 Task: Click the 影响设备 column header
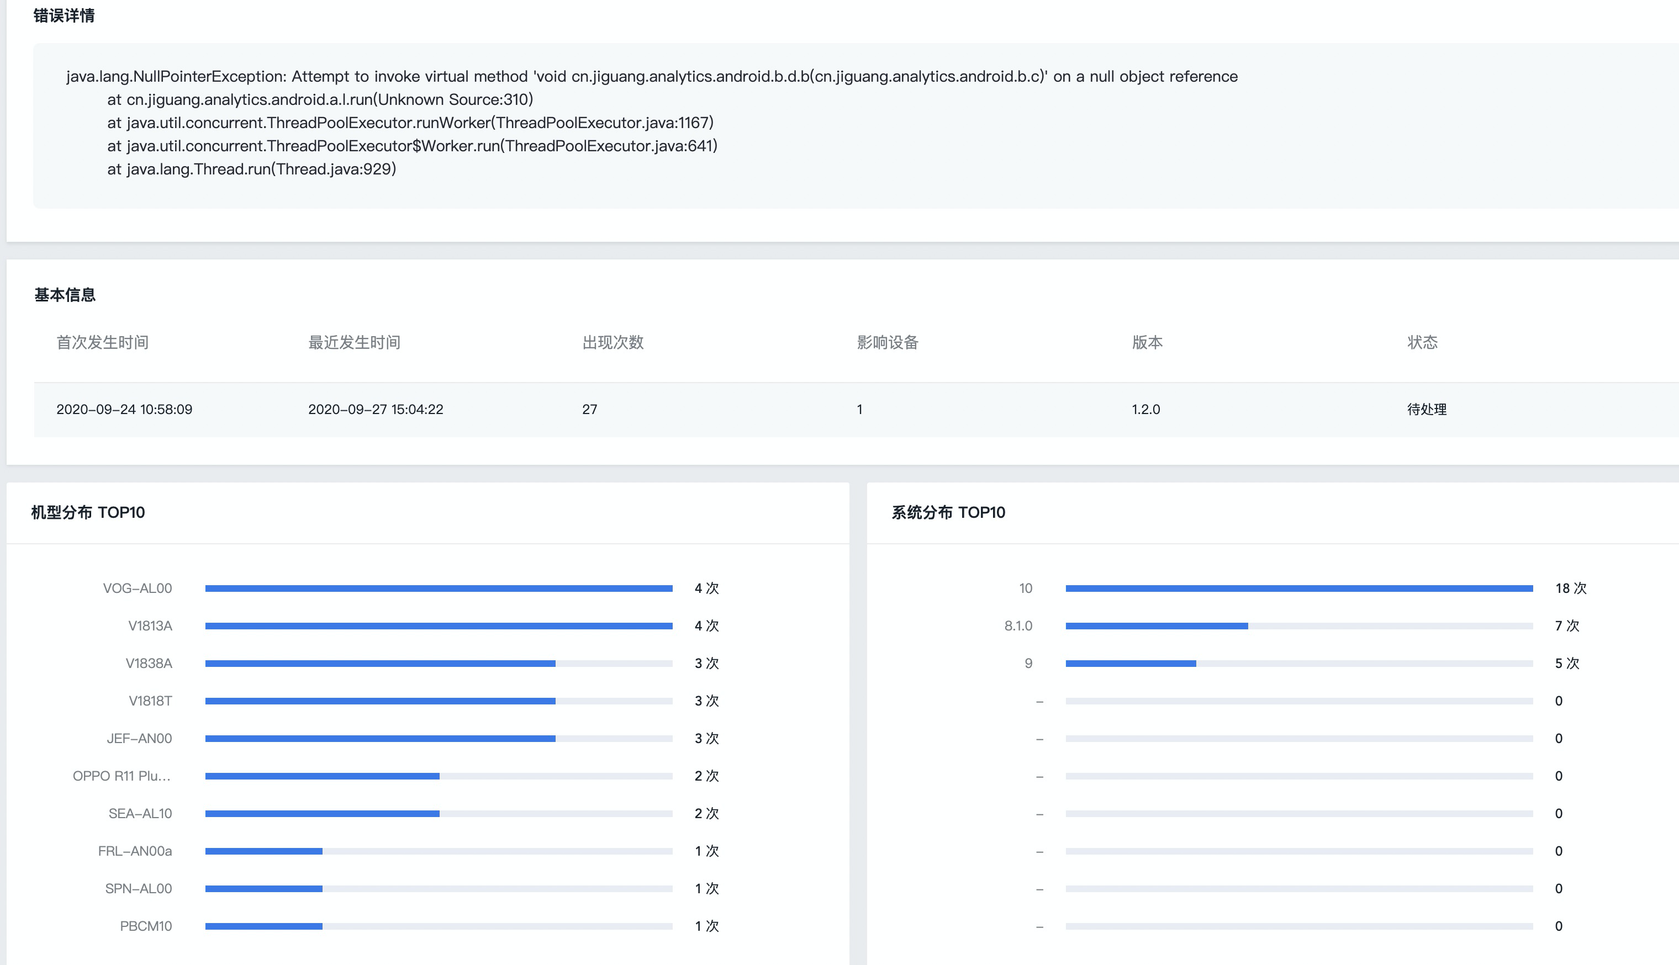click(x=887, y=343)
